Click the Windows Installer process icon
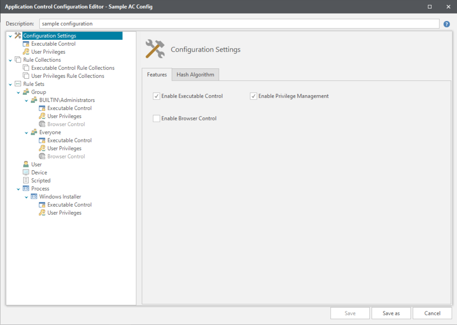Image resolution: width=457 pixels, height=325 pixels. 34,197
